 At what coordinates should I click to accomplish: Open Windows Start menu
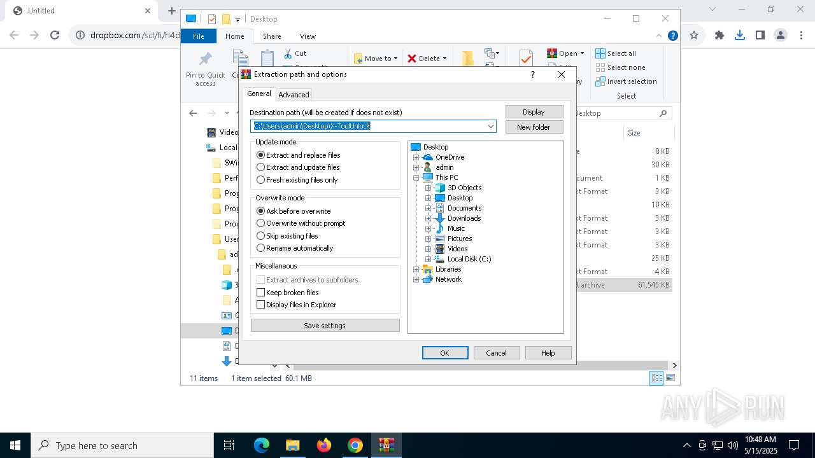(15, 445)
